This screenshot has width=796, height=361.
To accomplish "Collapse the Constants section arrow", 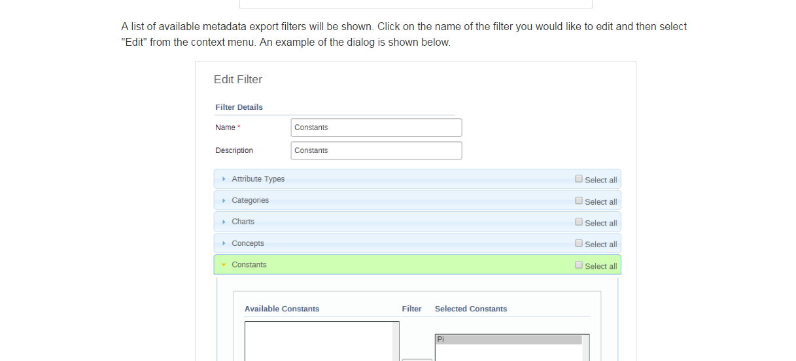I will click(224, 265).
